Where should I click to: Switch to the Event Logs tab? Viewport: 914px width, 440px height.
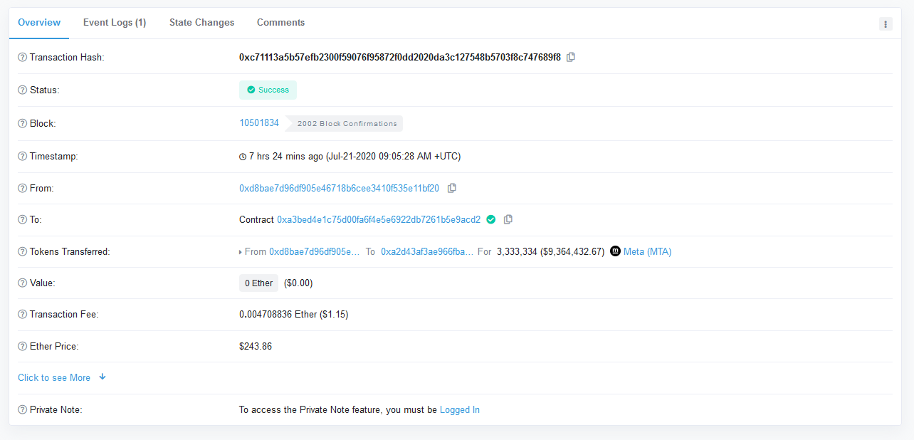click(x=115, y=23)
